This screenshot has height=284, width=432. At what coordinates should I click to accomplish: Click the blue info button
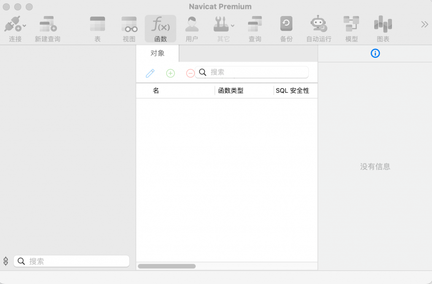click(375, 53)
